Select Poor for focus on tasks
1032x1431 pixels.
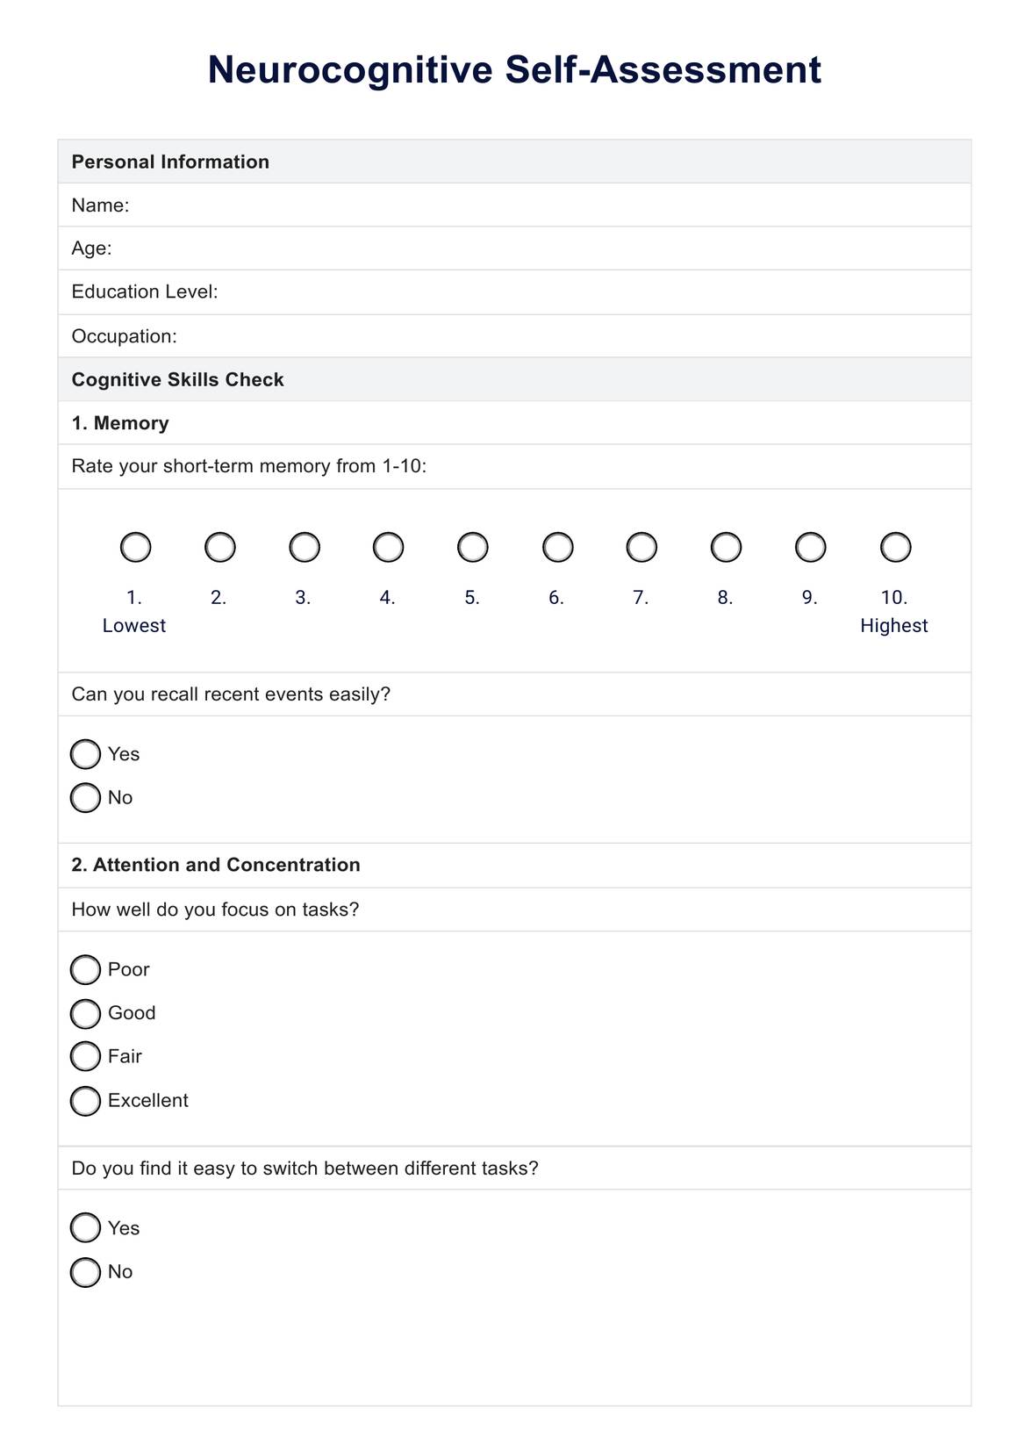[85, 970]
